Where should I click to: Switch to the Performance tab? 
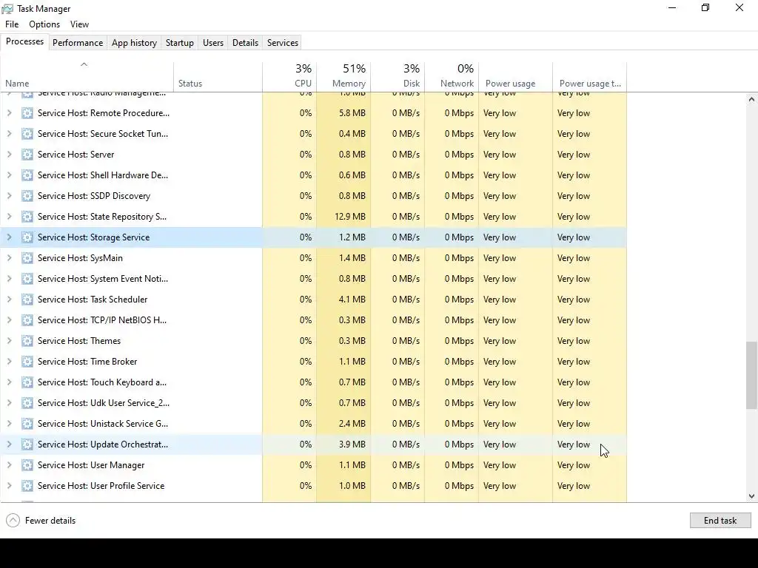pyautogui.click(x=78, y=42)
